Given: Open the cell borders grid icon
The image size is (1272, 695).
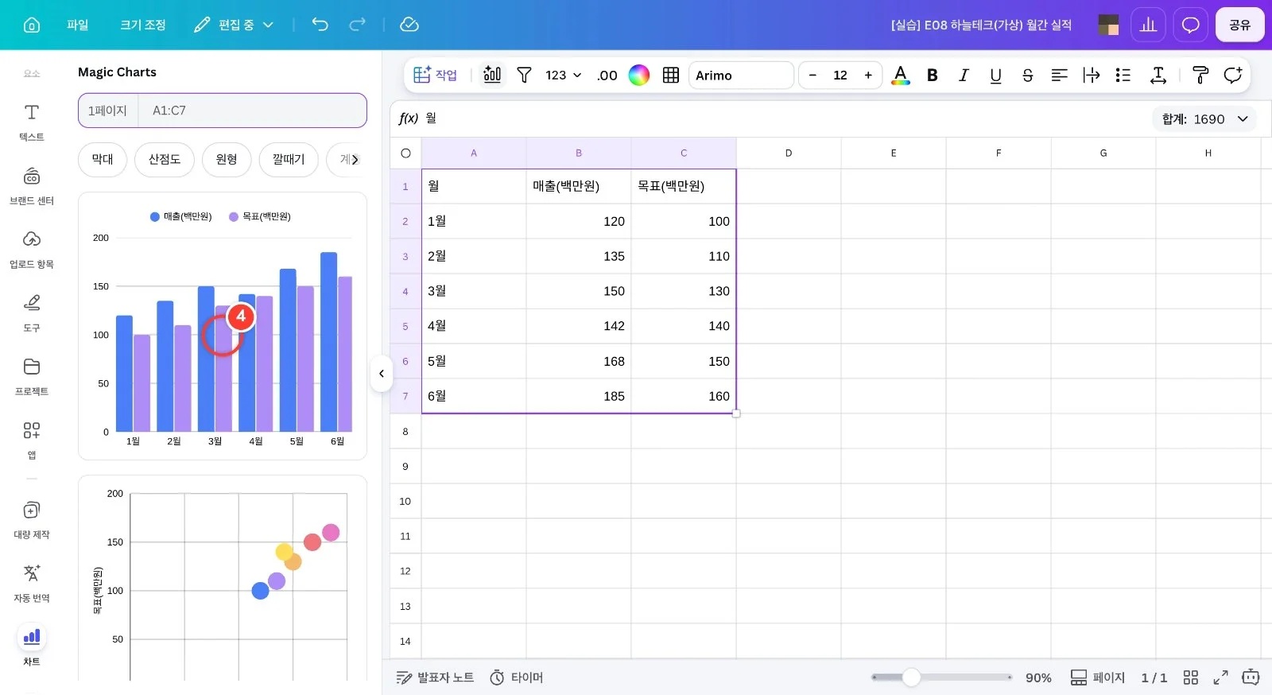Looking at the screenshot, I should (x=671, y=75).
